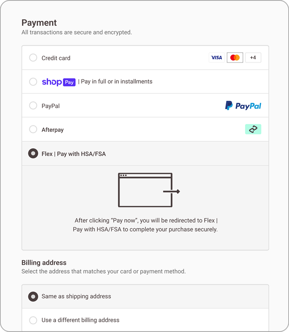Click the Flex | Pay with HSA/FSA label
Image resolution: width=289 pixels, height=332 pixels.
pyautogui.click(x=74, y=154)
